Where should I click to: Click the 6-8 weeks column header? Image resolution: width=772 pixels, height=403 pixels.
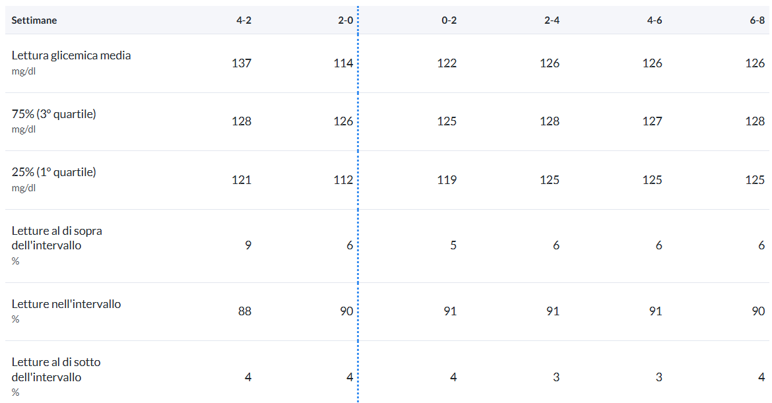point(757,20)
